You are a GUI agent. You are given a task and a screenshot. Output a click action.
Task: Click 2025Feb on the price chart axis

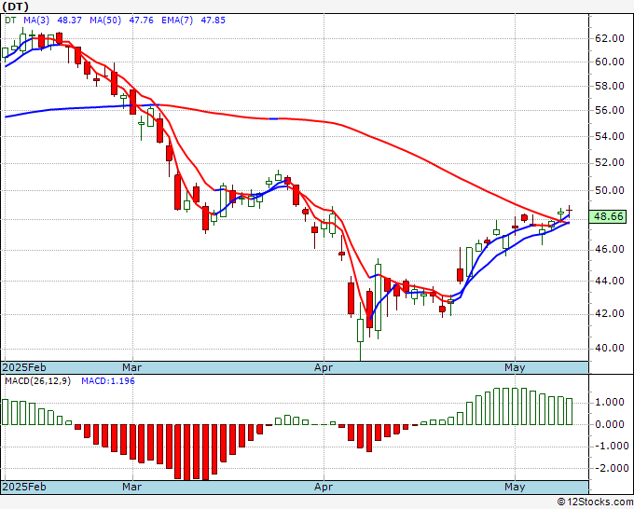(x=24, y=367)
